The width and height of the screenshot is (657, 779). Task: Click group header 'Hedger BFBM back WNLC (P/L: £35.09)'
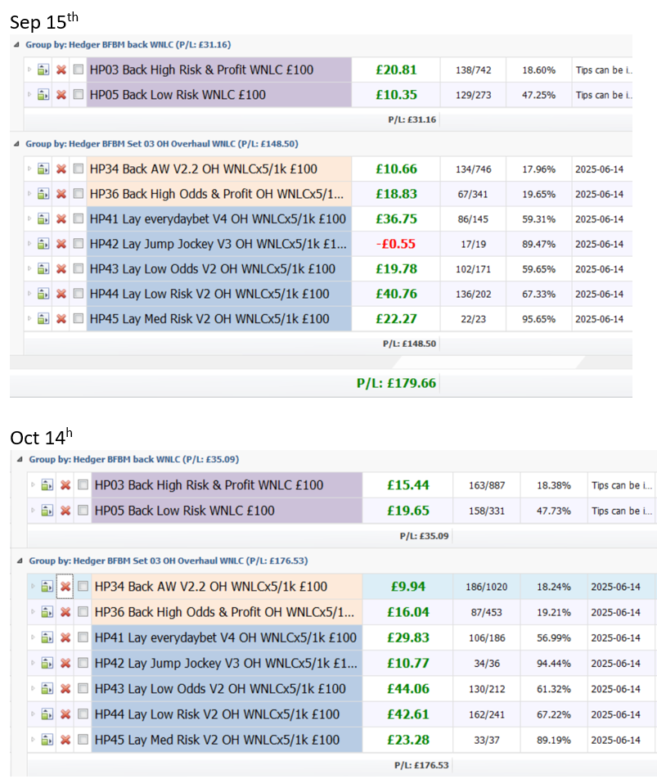coord(134,460)
